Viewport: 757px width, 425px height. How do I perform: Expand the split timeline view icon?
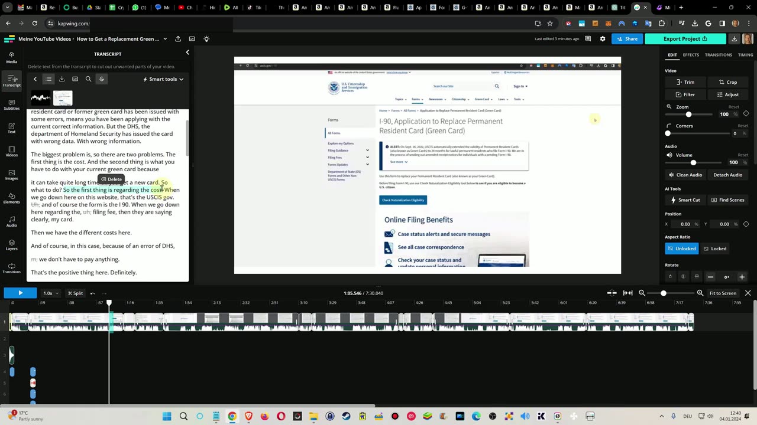[x=612, y=293]
